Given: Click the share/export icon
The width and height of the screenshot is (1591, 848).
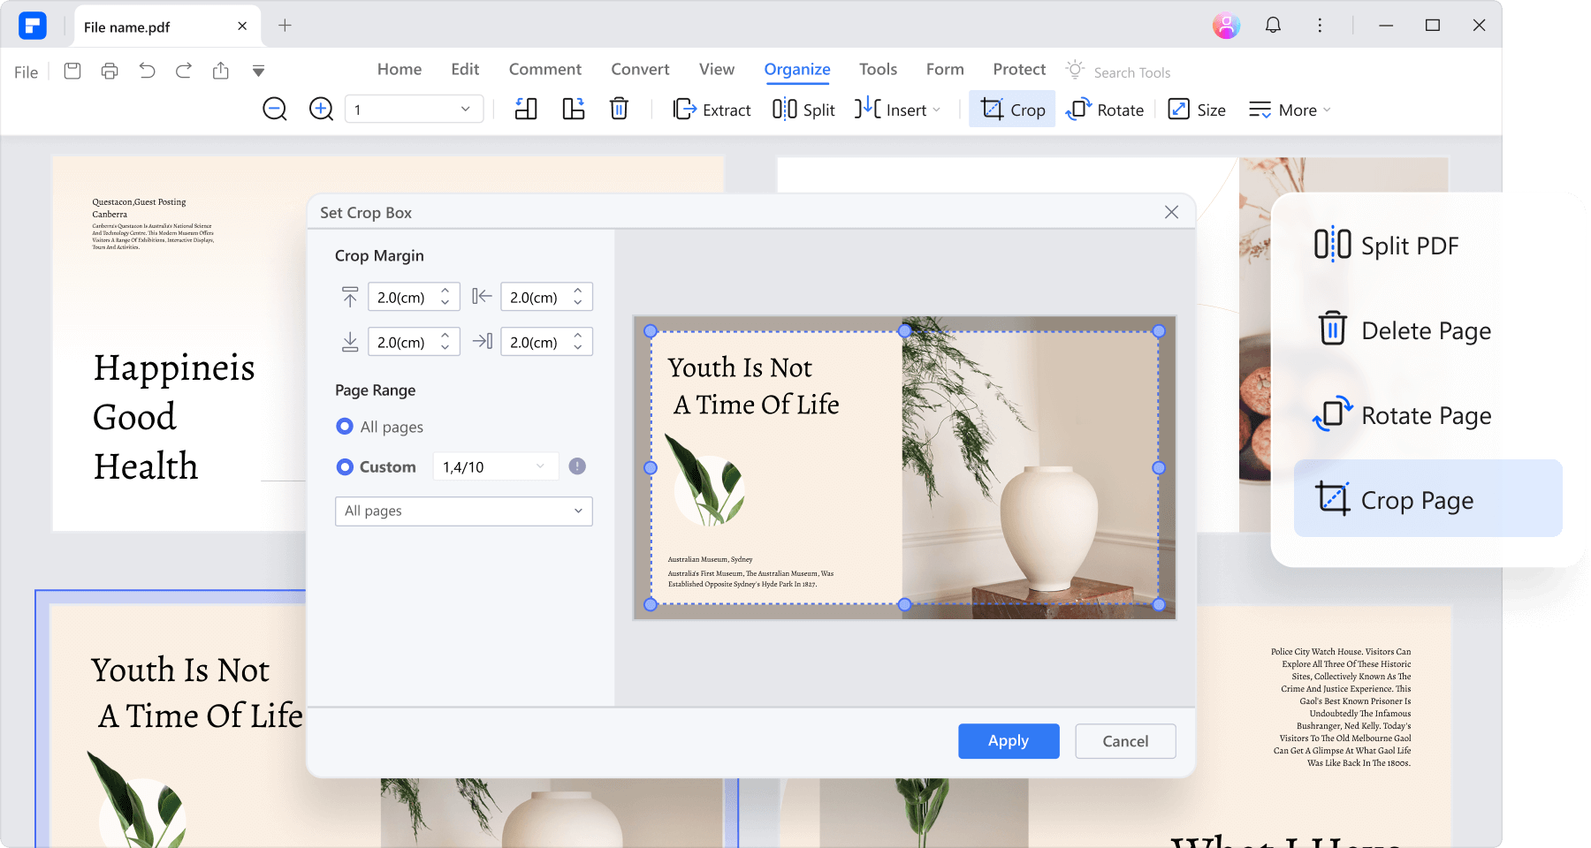Looking at the screenshot, I should point(221,71).
